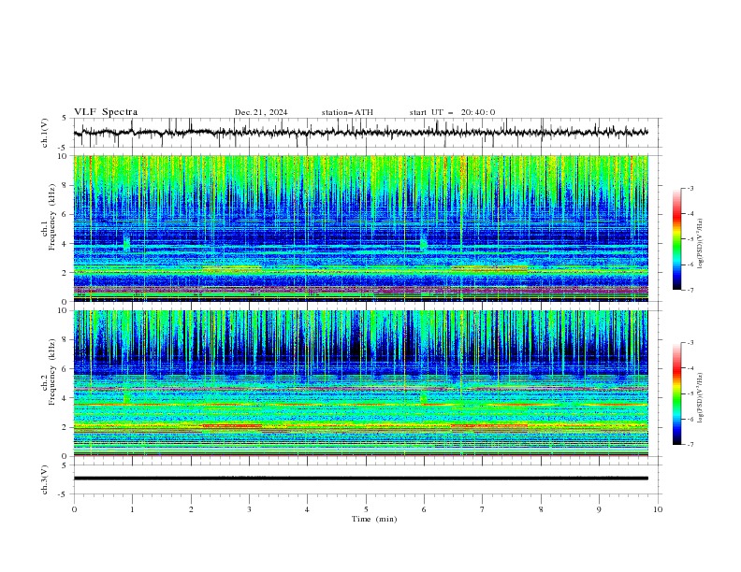The height and width of the screenshot is (572, 741).
Task: Click time axis tick label '0'
Action: [74, 509]
